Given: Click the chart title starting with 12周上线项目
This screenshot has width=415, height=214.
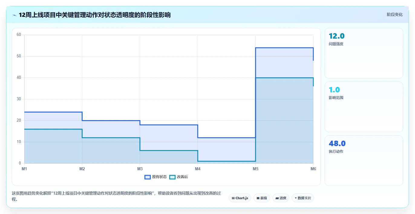Looking at the screenshot, I should (95, 15).
